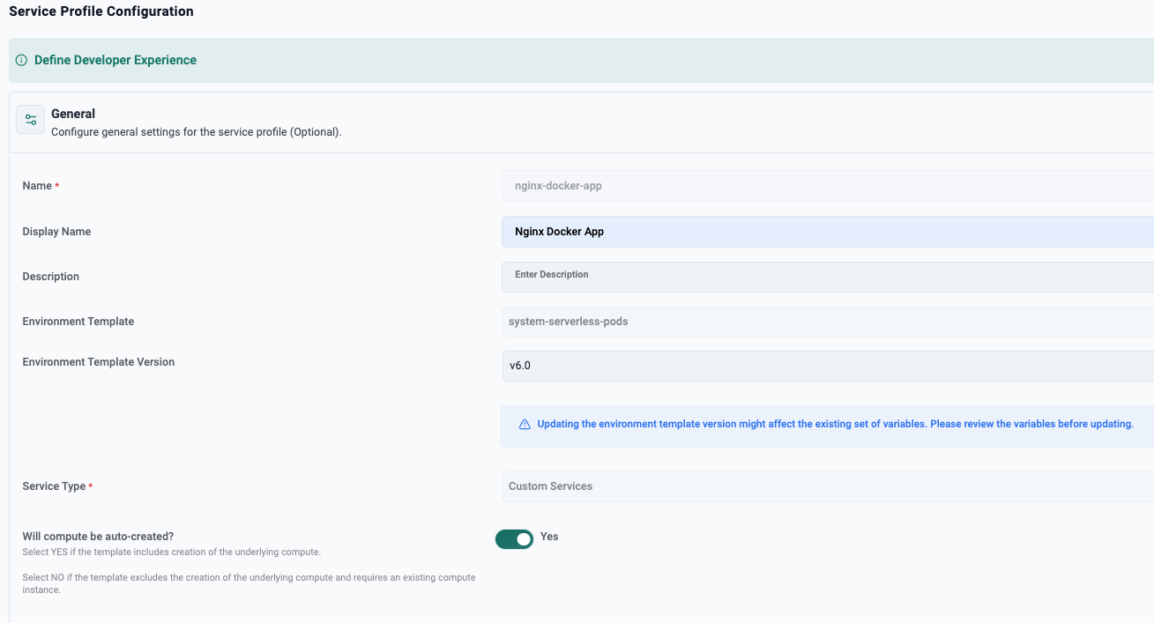The height and width of the screenshot is (623, 1154).
Task: Click the General settings sliders icon
Action: click(x=31, y=120)
